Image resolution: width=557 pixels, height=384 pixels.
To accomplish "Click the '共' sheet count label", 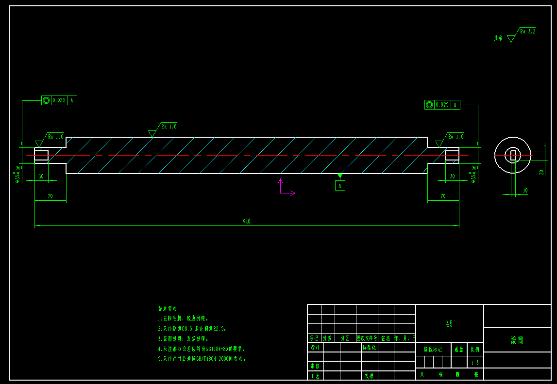I will point(422,374).
